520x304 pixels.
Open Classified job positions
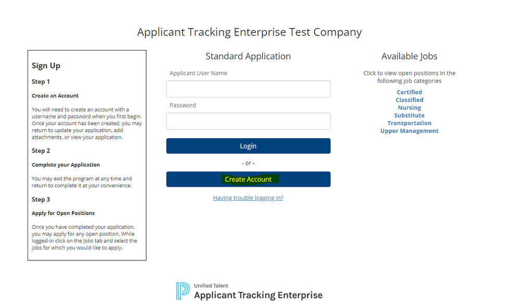[x=409, y=100]
